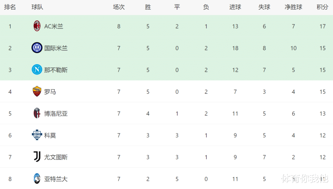
Task: Click the Como team logo
Action: pyautogui.click(x=37, y=135)
